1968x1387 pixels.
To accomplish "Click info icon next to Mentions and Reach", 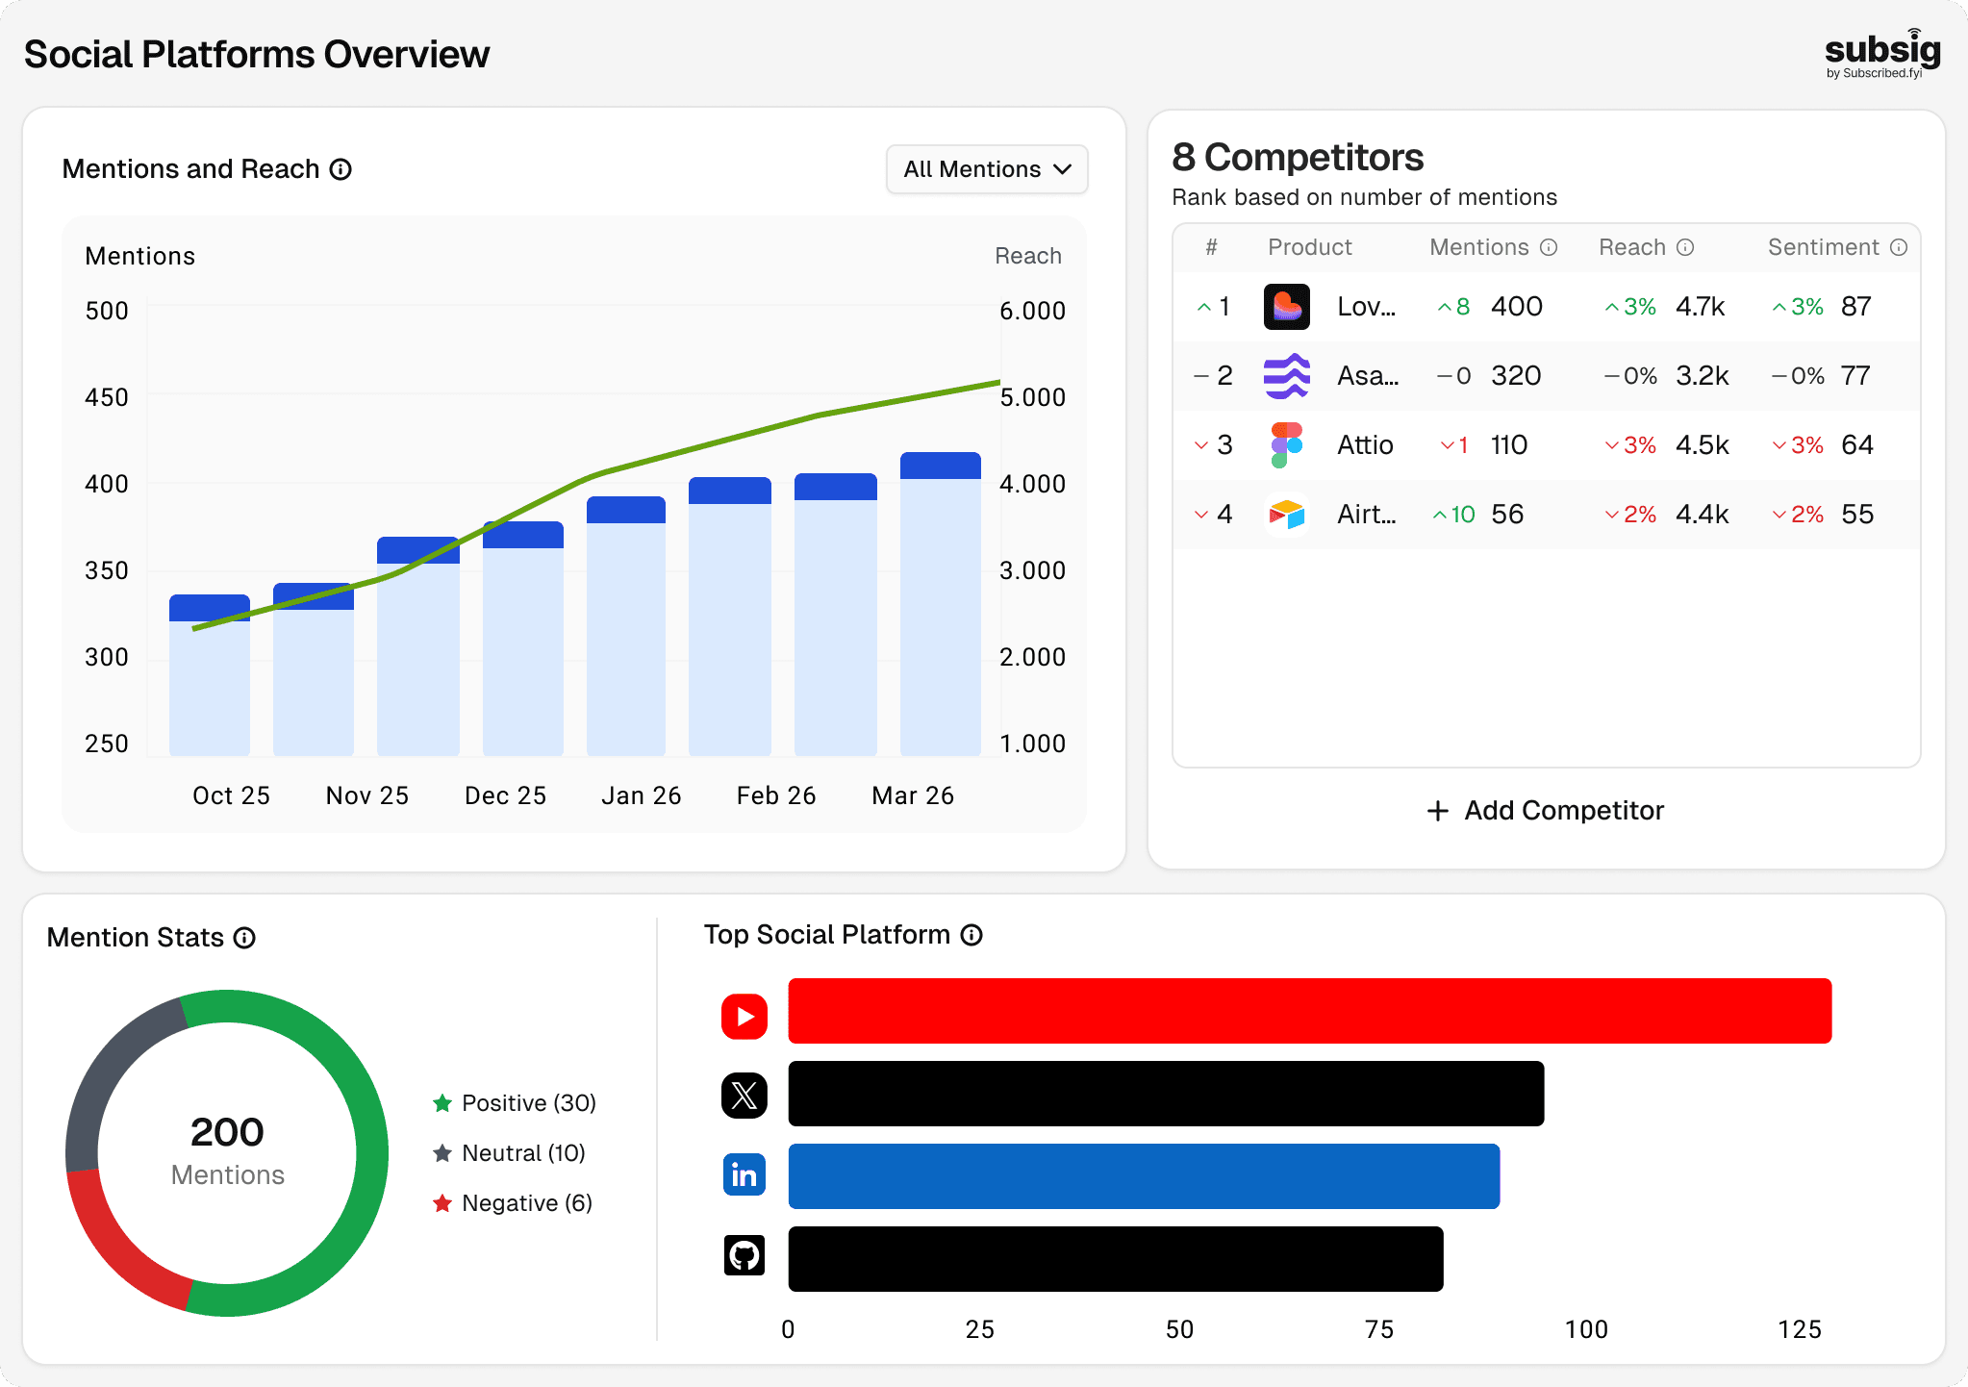I will (x=341, y=169).
